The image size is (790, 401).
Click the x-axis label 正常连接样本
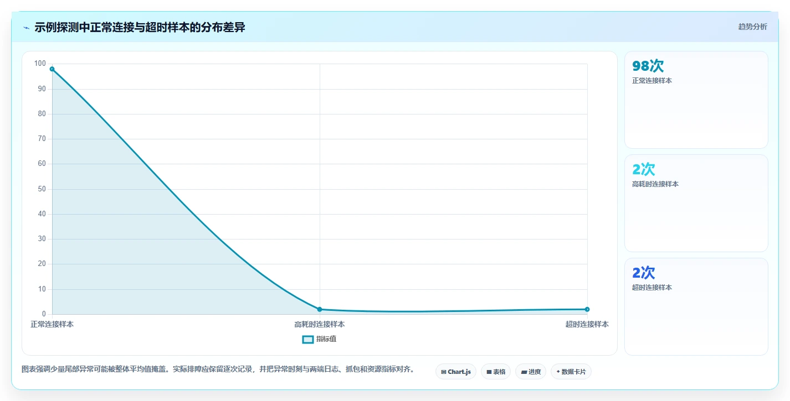coord(52,324)
